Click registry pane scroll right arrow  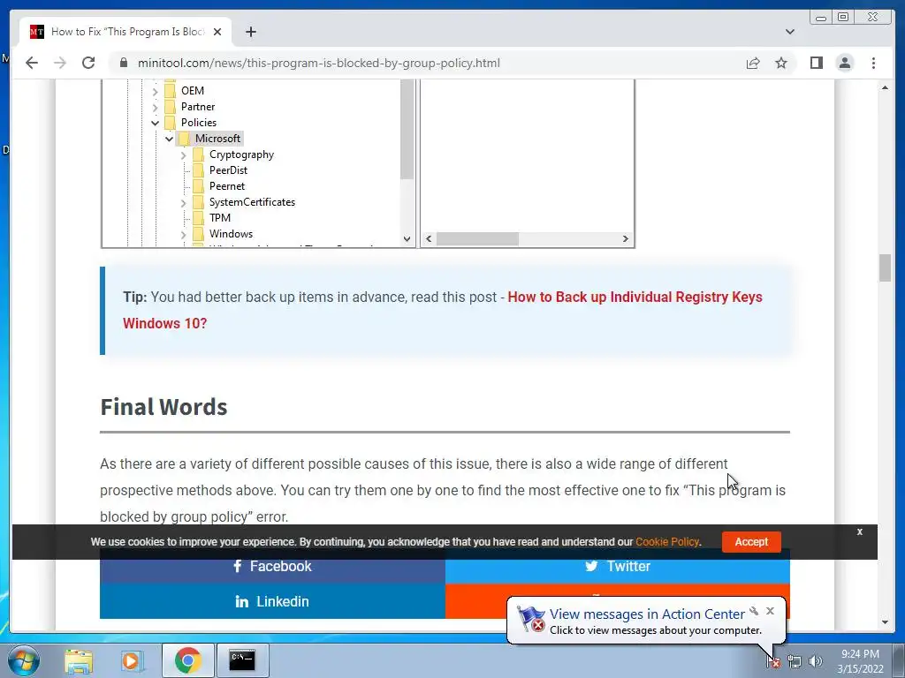625,238
